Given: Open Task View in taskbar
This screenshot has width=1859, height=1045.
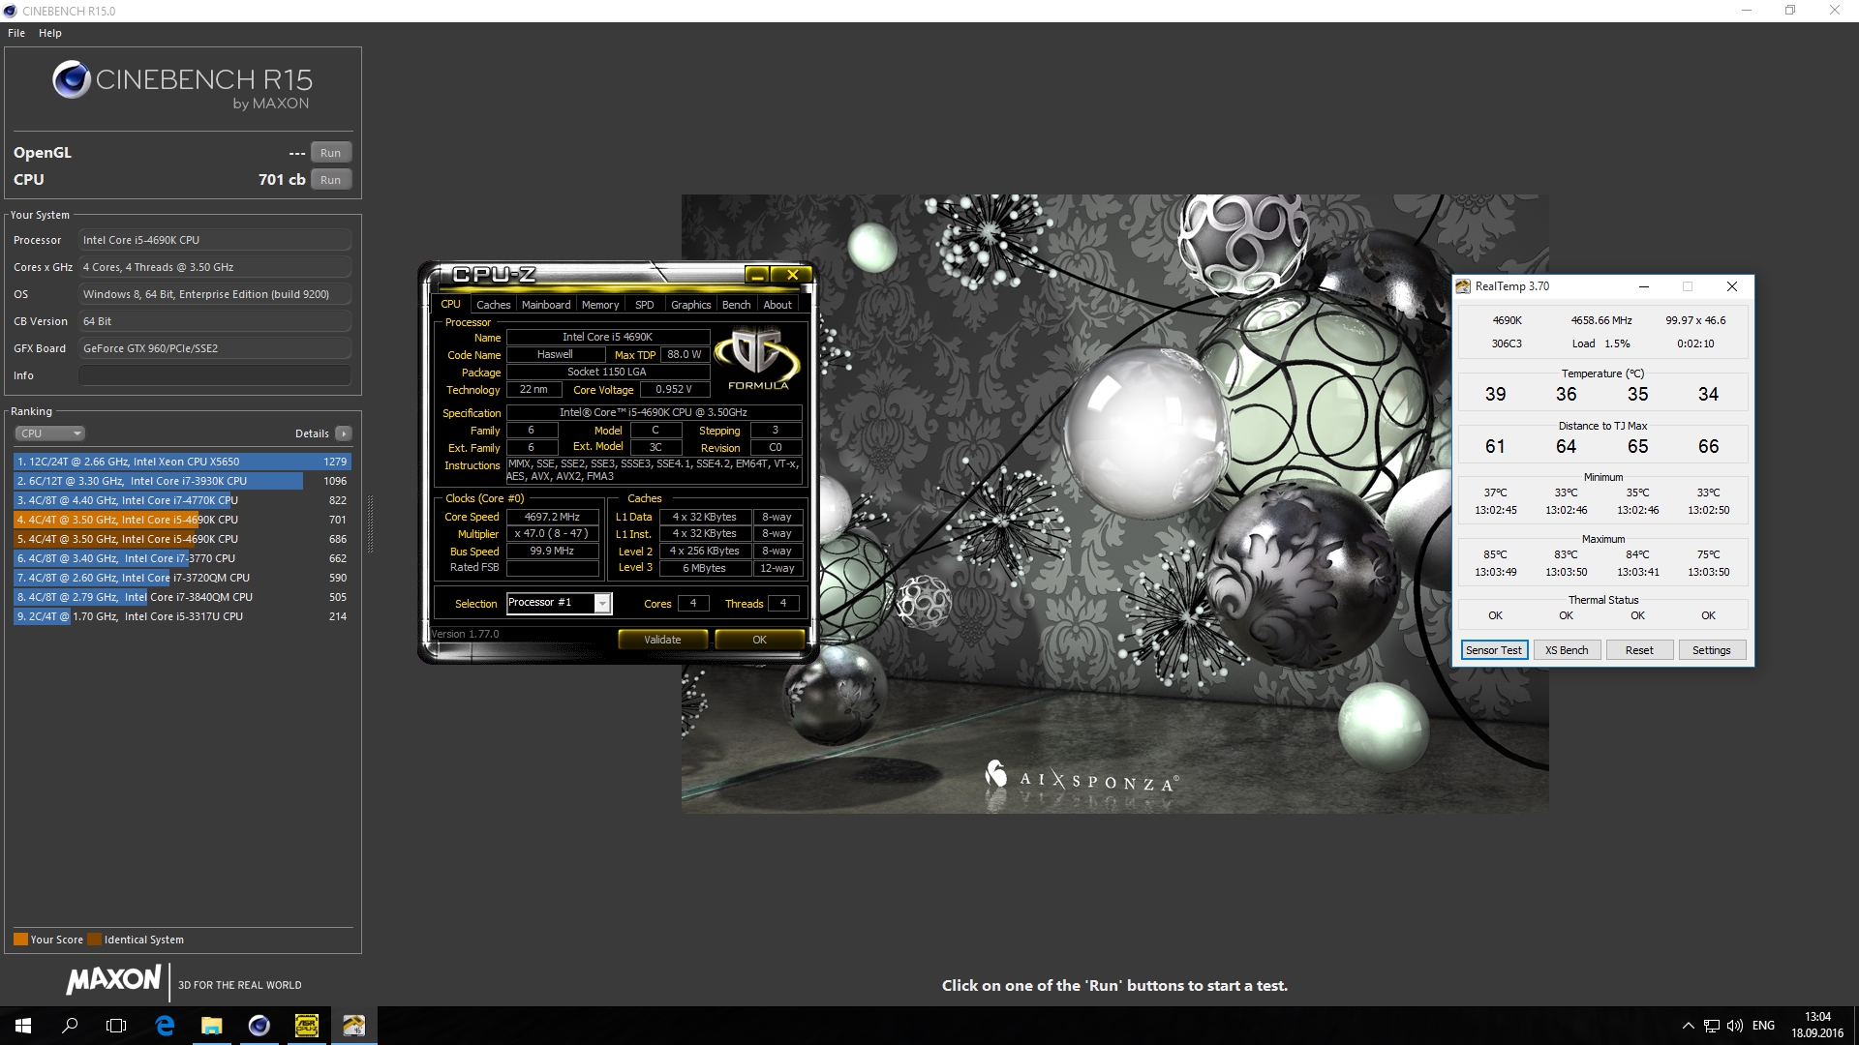Looking at the screenshot, I should click(116, 1026).
